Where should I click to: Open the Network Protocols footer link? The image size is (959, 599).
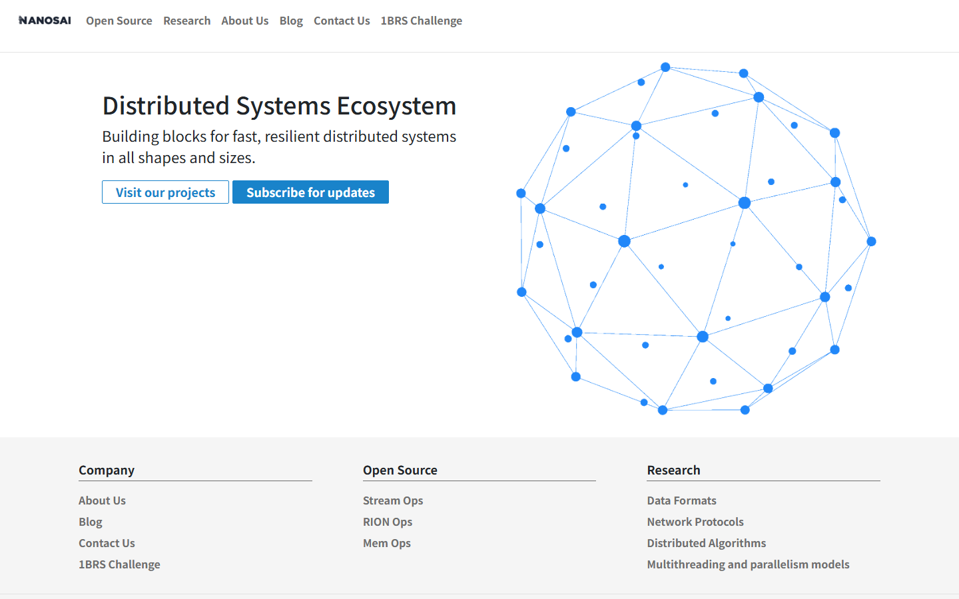[695, 522]
